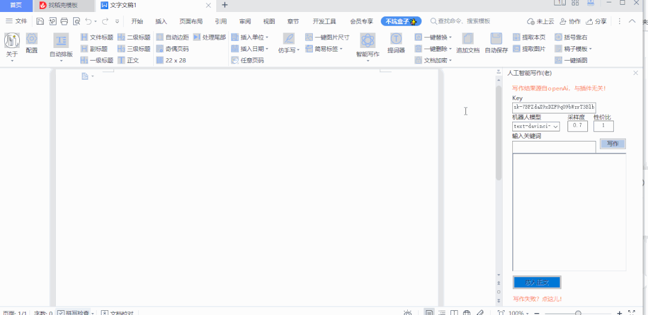Click the 自动保存 floppy disk icon

point(496,40)
